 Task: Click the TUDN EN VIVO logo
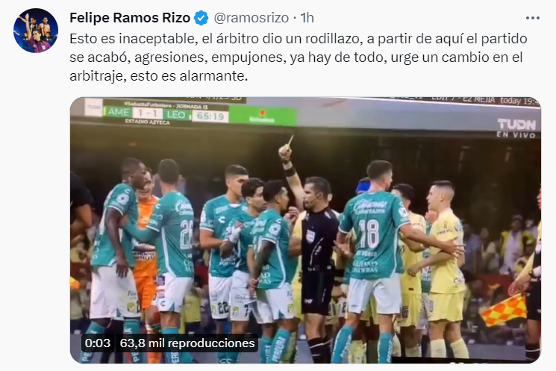pyautogui.click(x=516, y=128)
